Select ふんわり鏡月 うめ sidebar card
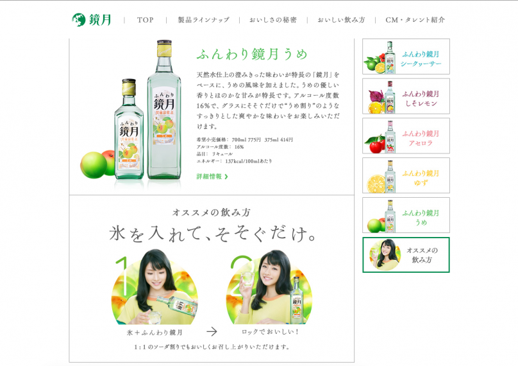Viewport: 518px width, 366px height. (406, 215)
